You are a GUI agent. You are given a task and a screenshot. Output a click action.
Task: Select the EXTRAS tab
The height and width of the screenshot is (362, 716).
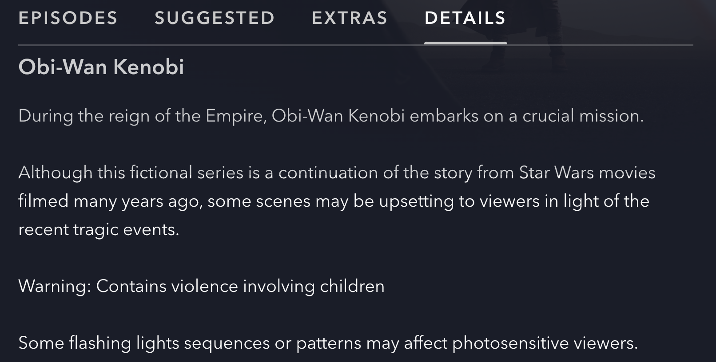coord(350,18)
